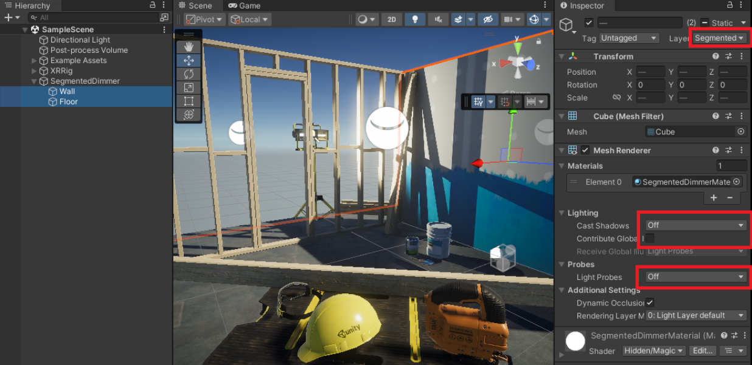Open the Static flags dropdown arrow
Image resolution: width=752 pixels, height=365 pixels.
743,23
